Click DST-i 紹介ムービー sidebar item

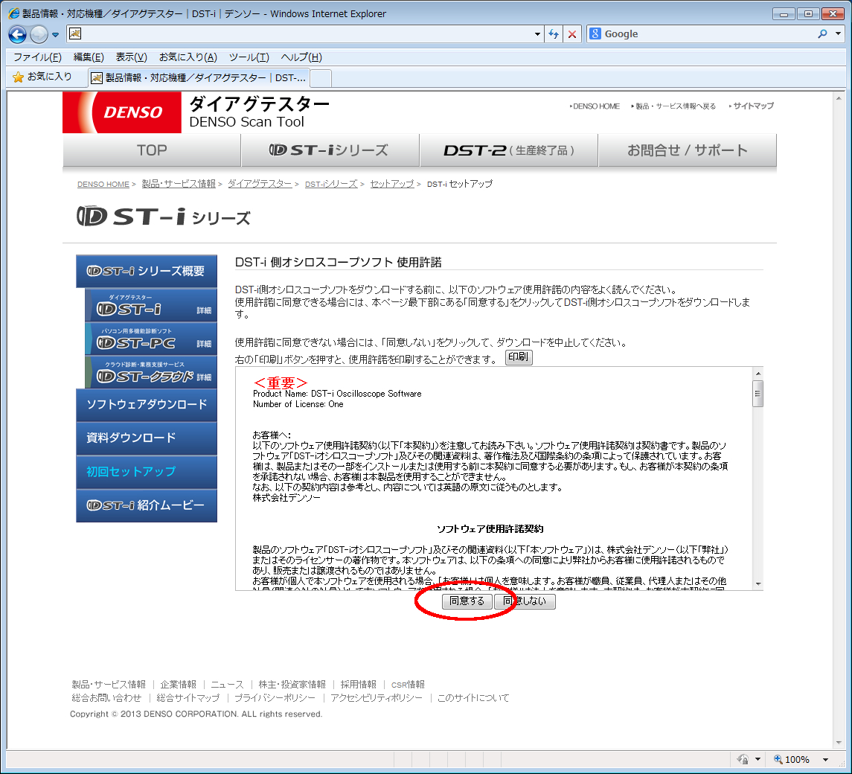click(146, 505)
